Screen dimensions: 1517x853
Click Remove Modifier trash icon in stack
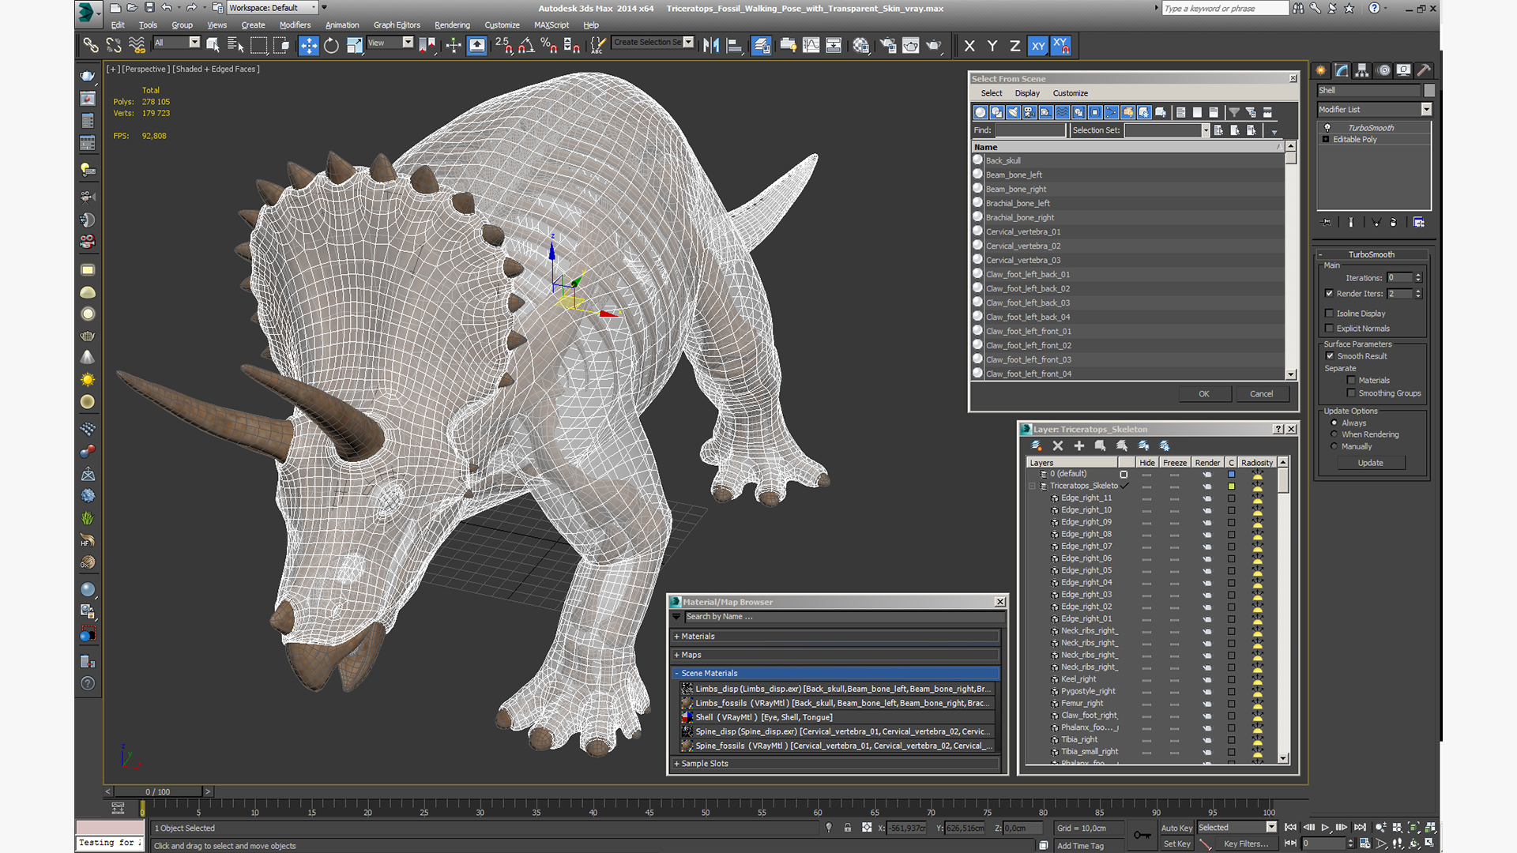pyautogui.click(x=1394, y=223)
